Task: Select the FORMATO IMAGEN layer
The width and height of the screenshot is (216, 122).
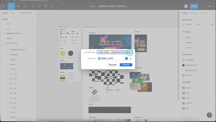Action: click(18, 50)
